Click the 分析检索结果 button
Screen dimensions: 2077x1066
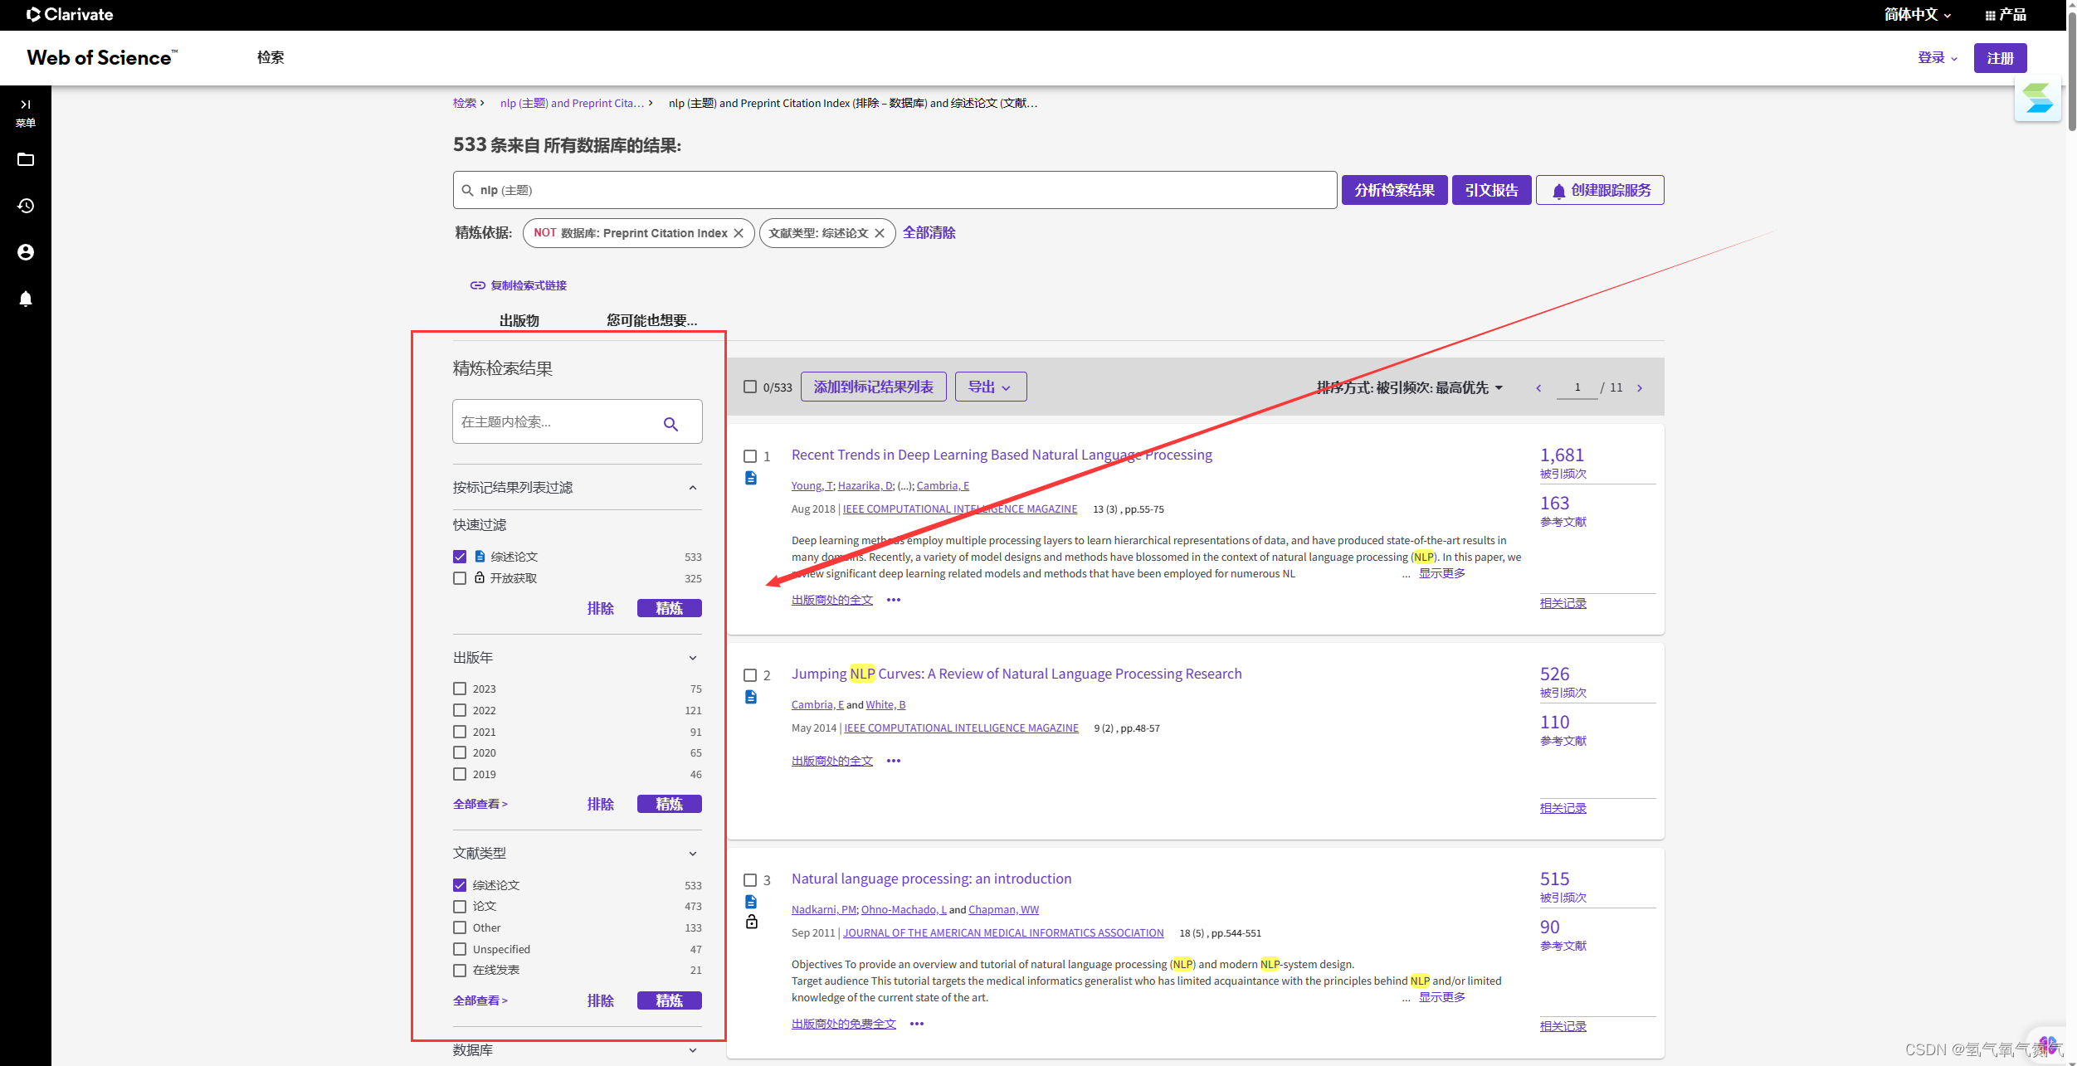coord(1394,191)
